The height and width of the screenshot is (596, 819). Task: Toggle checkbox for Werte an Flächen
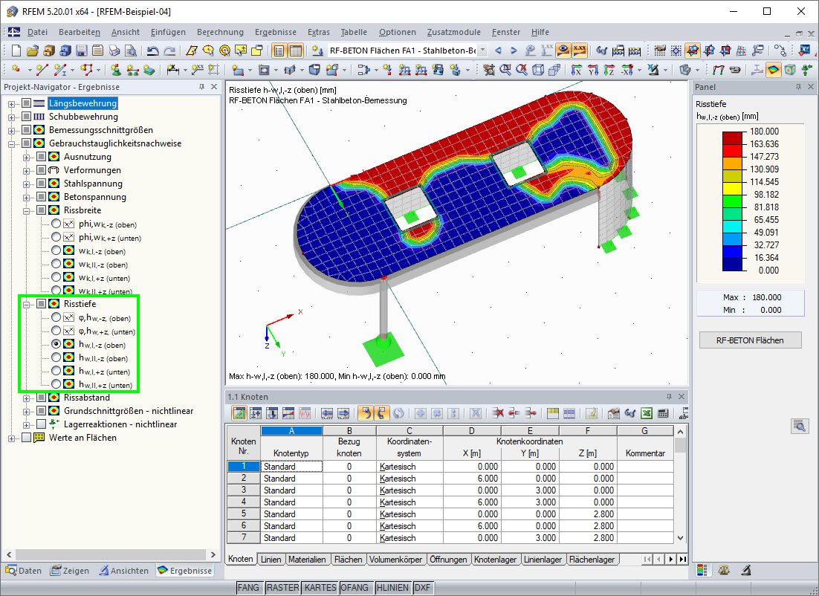27,438
